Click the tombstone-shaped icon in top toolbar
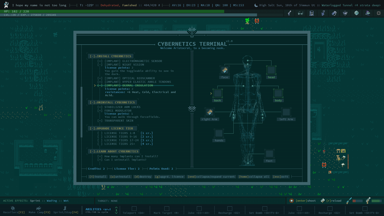The width and height of the screenshot is (384, 216). click(x=312, y=13)
